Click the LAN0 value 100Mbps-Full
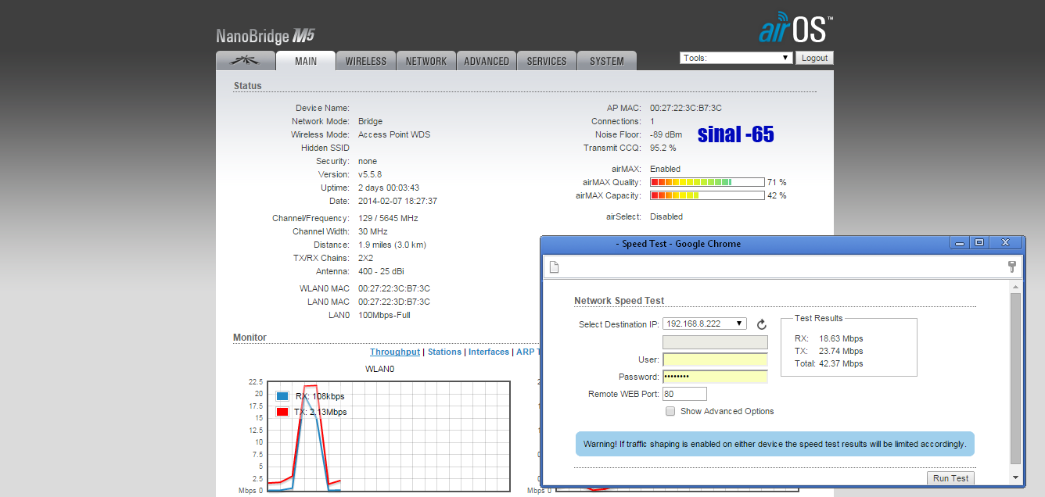The height and width of the screenshot is (497, 1045). click(x=384, y=315)
